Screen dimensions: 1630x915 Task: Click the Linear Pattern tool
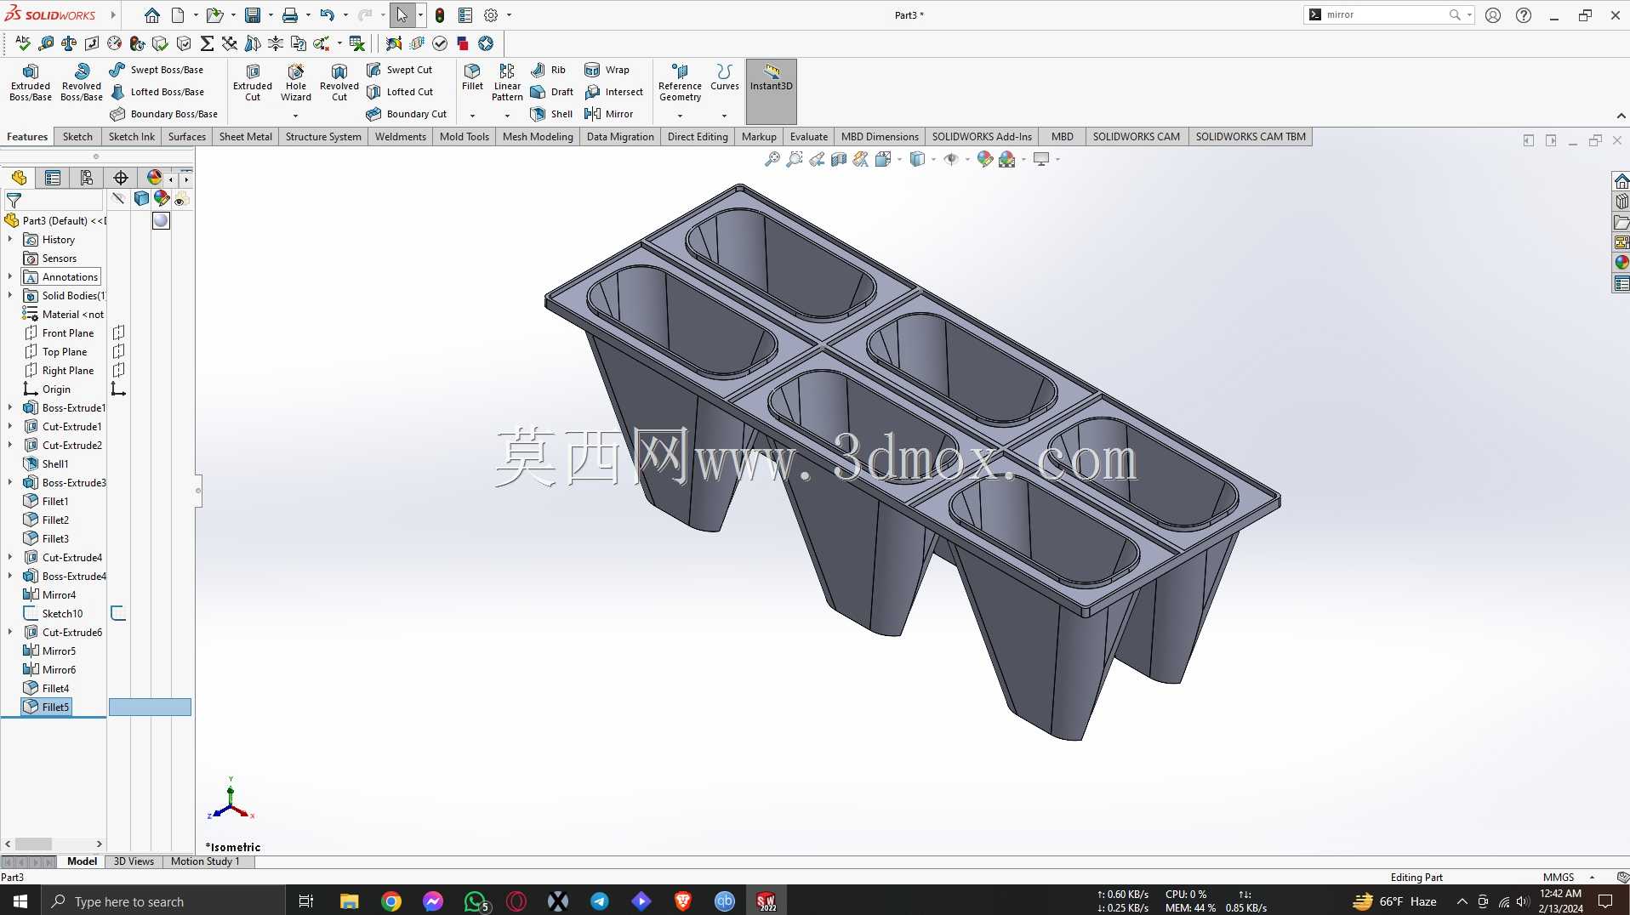tap(507, 82)
